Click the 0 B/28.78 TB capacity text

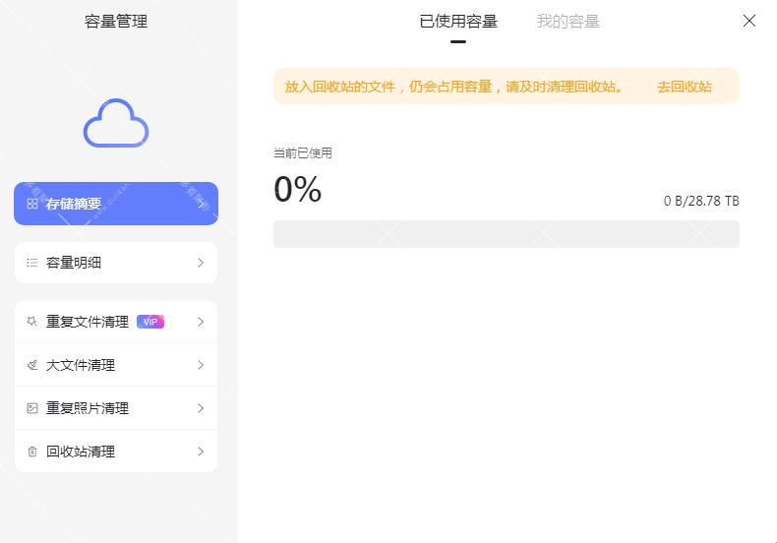point(701,201)
